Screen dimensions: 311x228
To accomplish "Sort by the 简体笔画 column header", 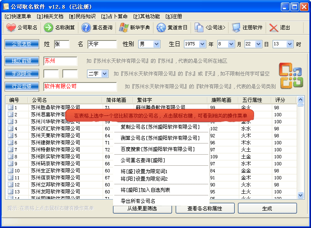I will tap(118, 100).
